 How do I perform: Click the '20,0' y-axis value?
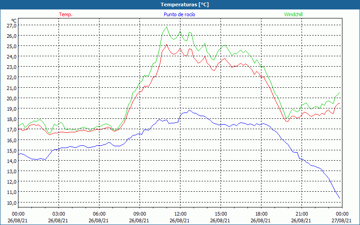tap(12, 98)
